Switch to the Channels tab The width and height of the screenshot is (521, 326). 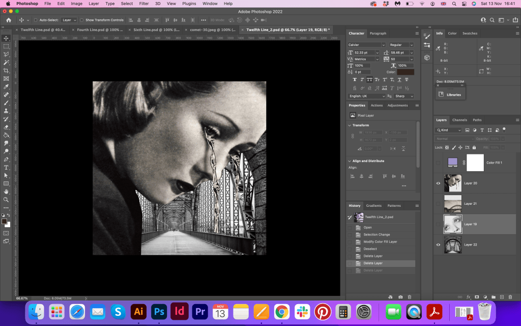click(459, 120)
